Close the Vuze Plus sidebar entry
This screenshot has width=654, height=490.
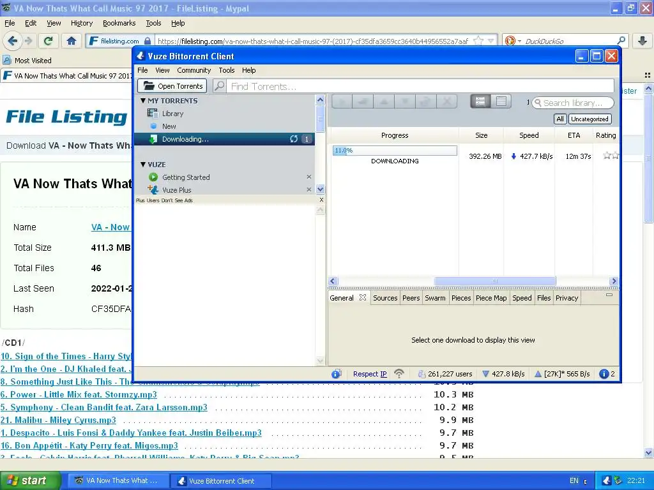[x=309, y=189]
